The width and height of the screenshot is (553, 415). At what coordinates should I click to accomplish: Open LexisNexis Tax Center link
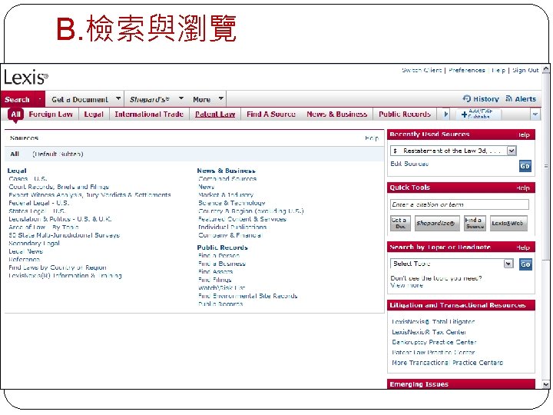pos(429,332)
